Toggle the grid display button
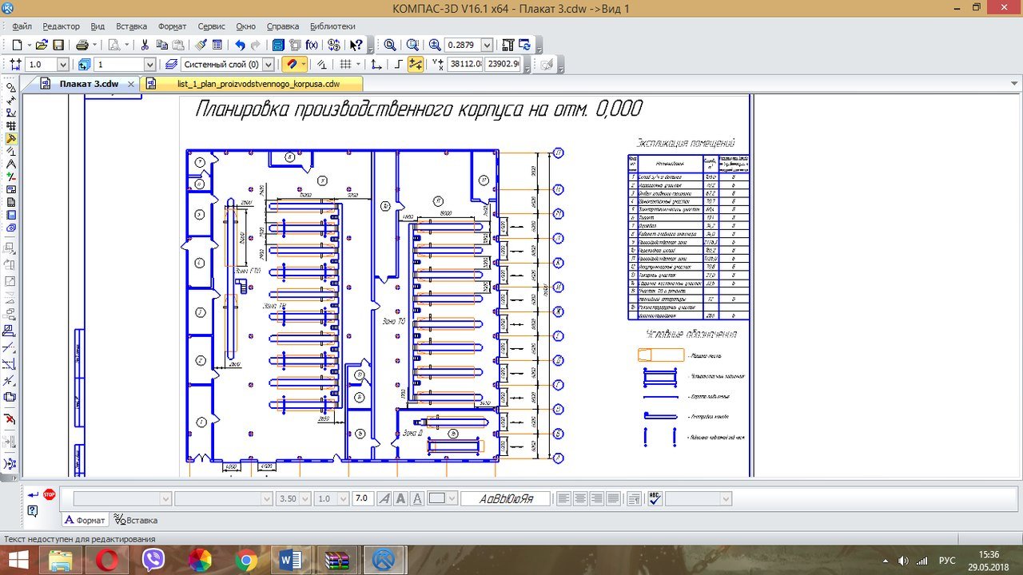The height and width of the screenshot is (575, 1023). click(345, 65)
